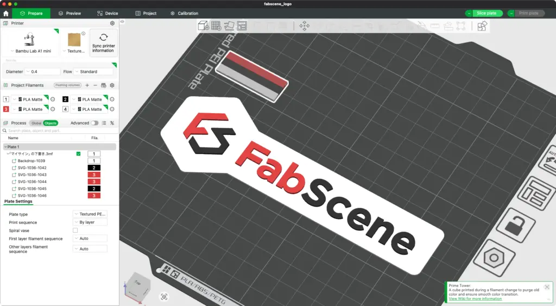This screenshot has width=556, height=306.
Task: Collapse the Plate 1 tree node
Action: pyautogui.click(x=5, y=147)
